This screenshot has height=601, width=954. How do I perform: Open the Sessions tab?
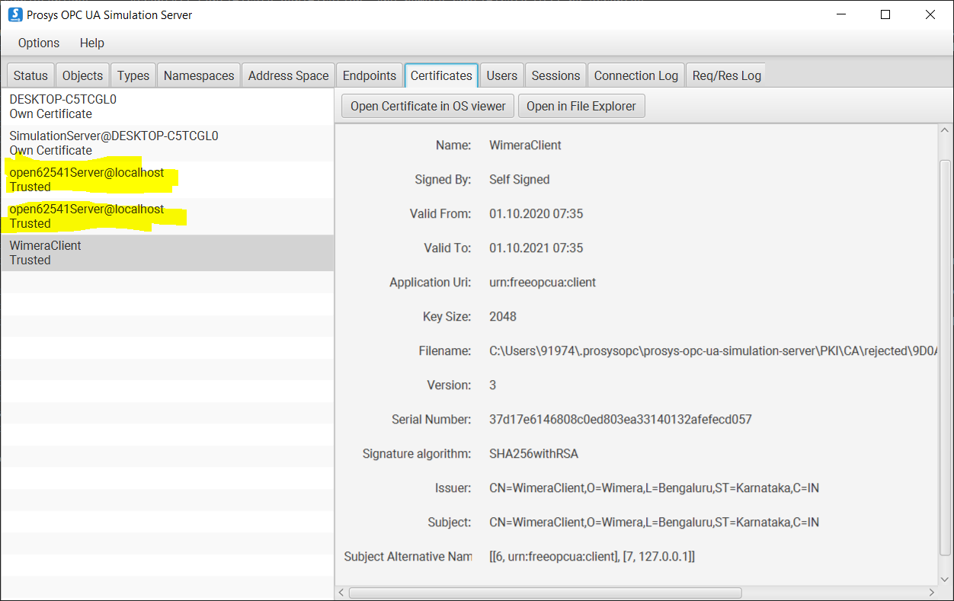[555, 75]
